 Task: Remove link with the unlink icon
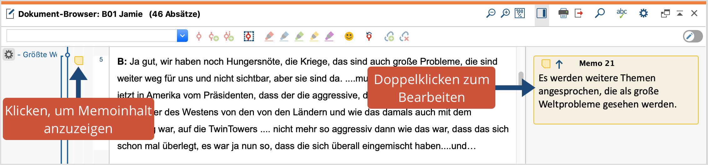pos(404,37)
